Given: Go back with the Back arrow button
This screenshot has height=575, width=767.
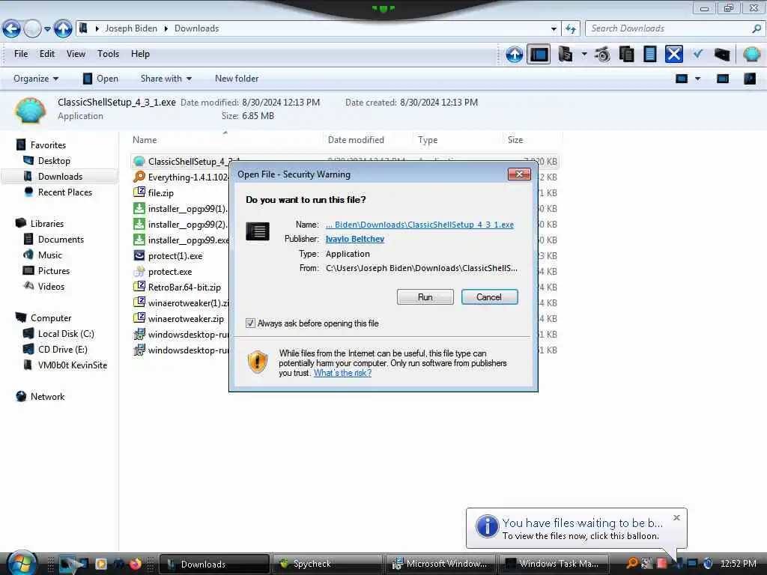Looking at the screenshot, I should [x=11, y=29].
